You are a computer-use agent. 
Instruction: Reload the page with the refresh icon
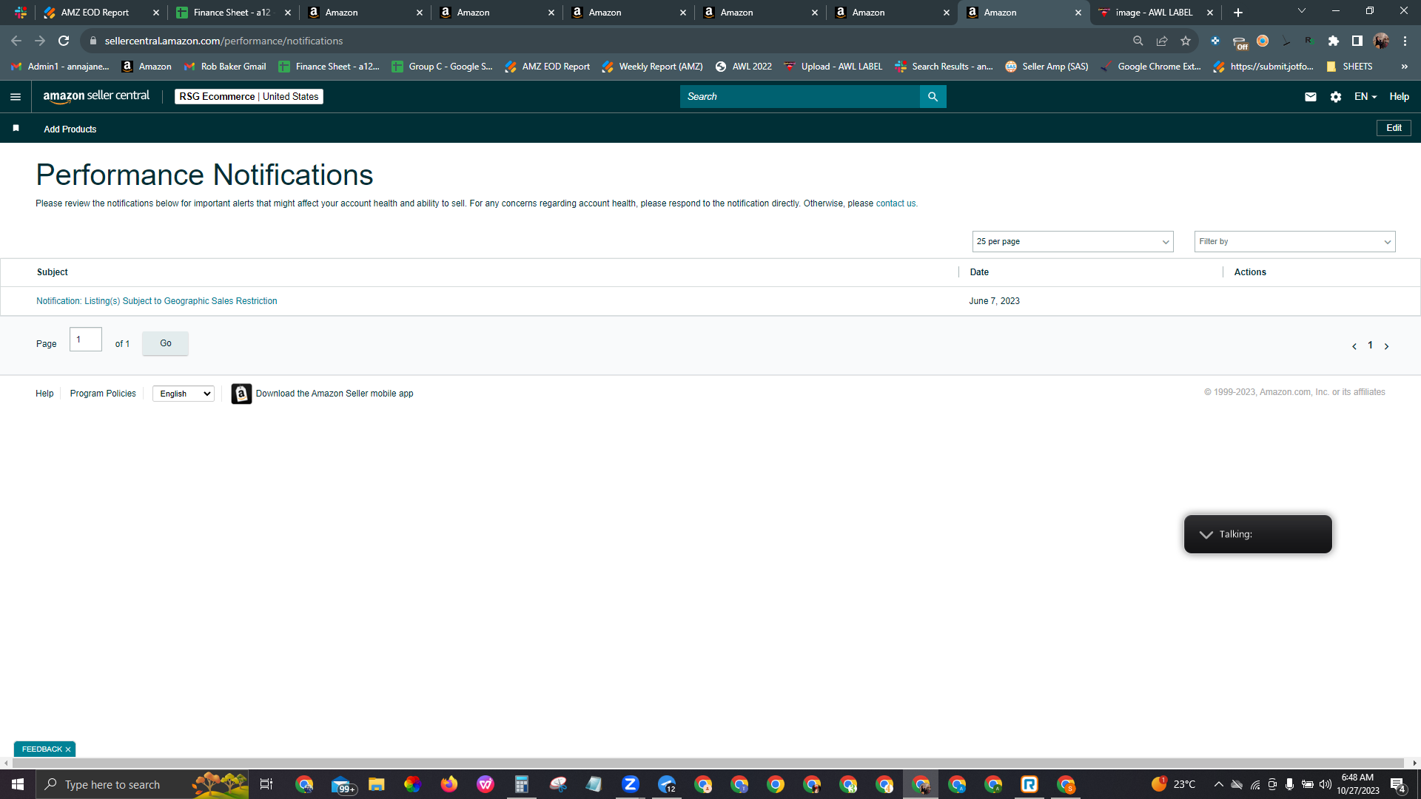click(x=64, y=41)
